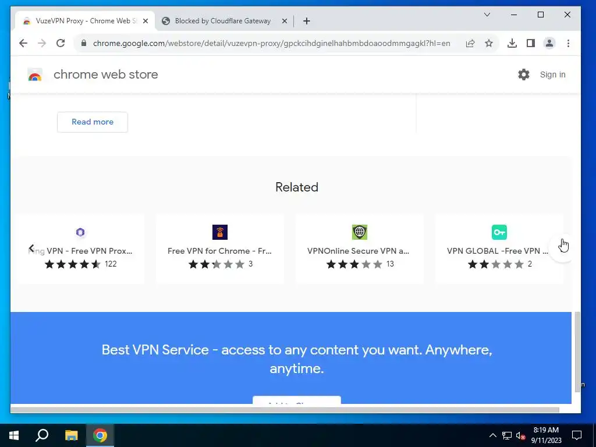This screenshot has height=447, width=596.
Task: Reload the page with the refresh icon
Action: point(61,43)
